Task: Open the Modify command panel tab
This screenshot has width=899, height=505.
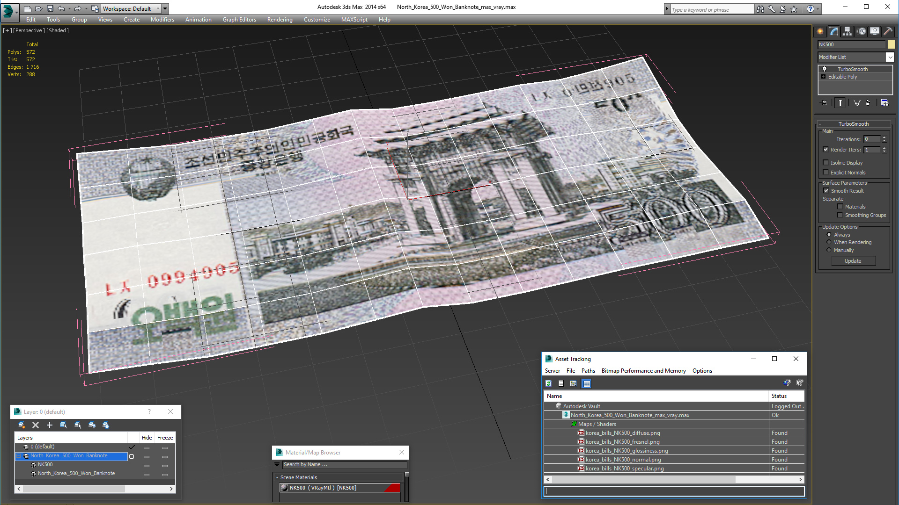Action: (x=834, y=31)
